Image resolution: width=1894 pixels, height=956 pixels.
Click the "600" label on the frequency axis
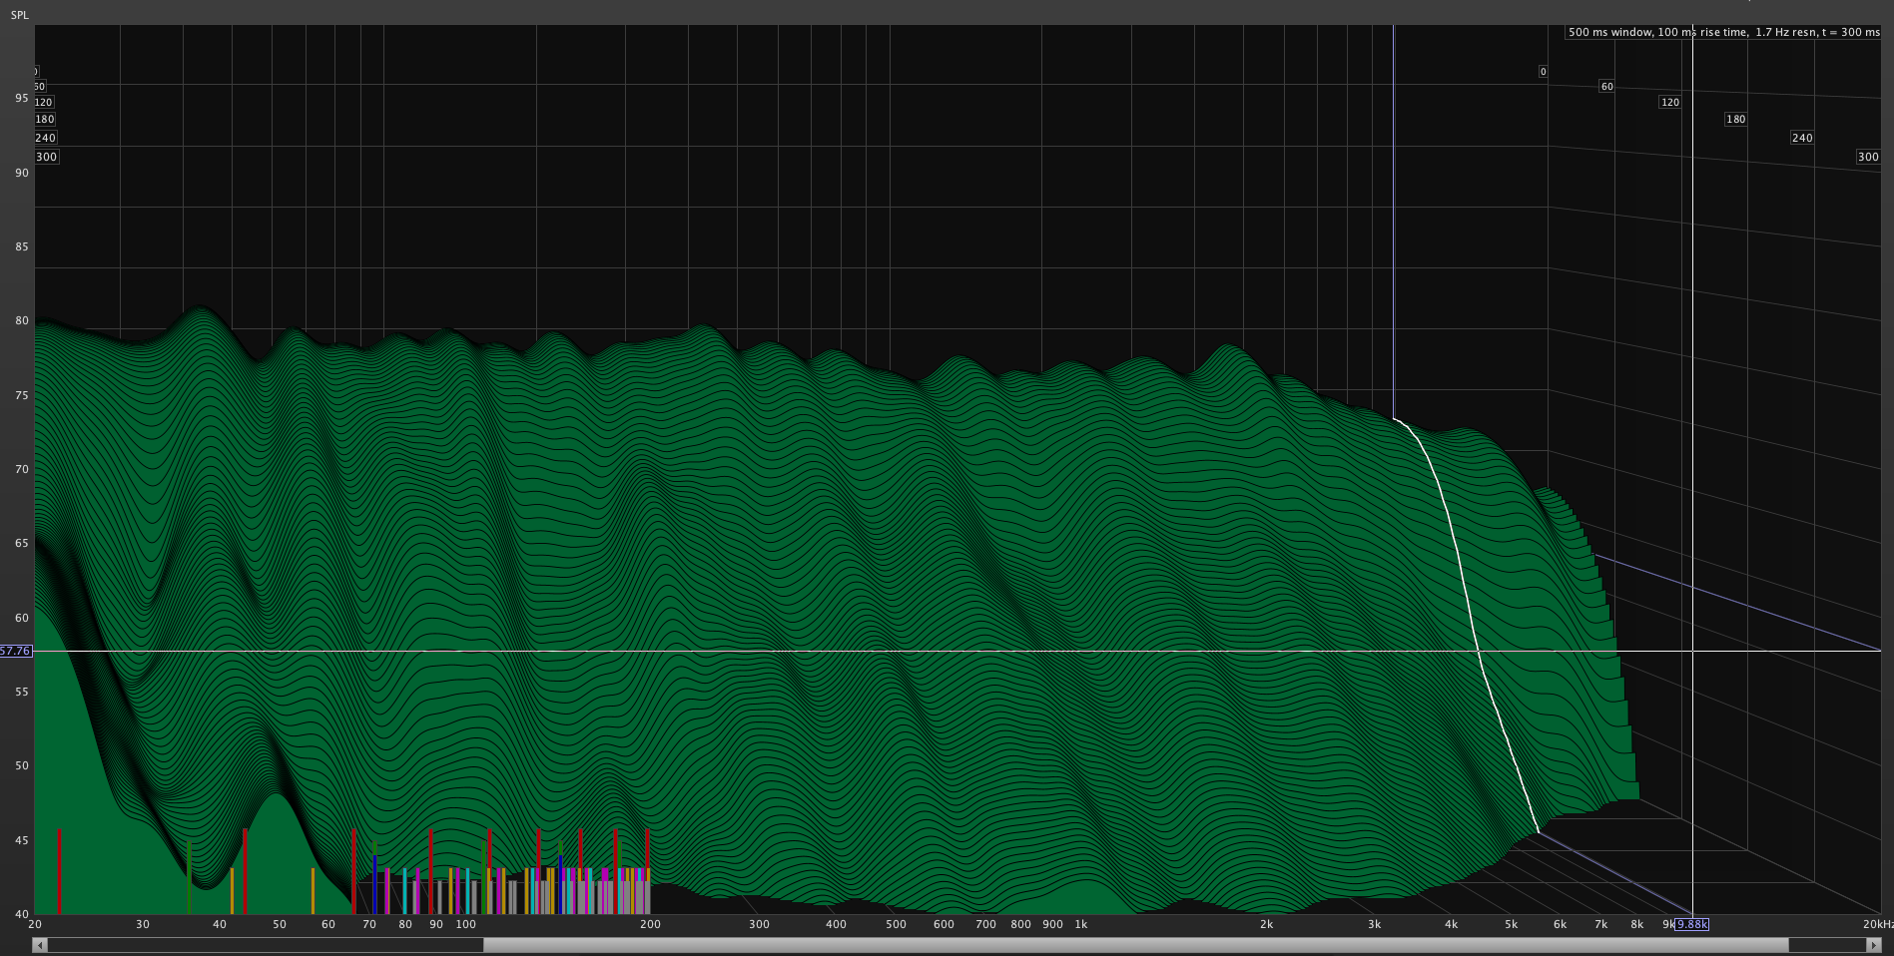[944, 924]
